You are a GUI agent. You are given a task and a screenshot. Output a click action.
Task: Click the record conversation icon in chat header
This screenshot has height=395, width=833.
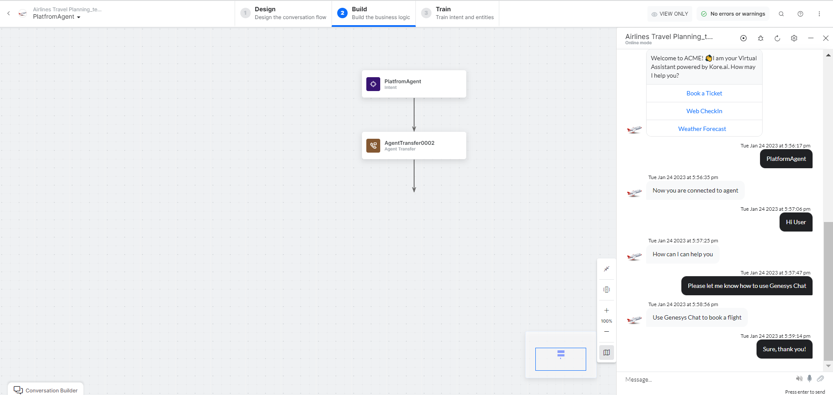point(743,38)
